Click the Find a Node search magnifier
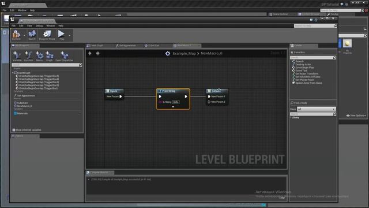Image resolution: width=369 pixels, height=208 pixels. click(x=334, y=114)
